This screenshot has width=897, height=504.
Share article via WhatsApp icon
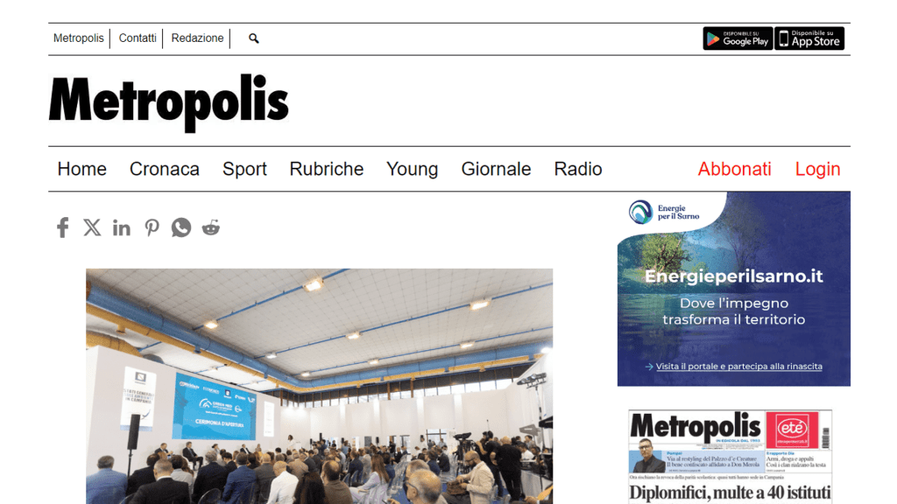181,227
